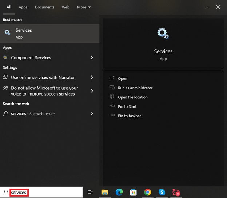Click the speech services voice settings icon
Screen dimensions: 227x198
click(5, 88)
